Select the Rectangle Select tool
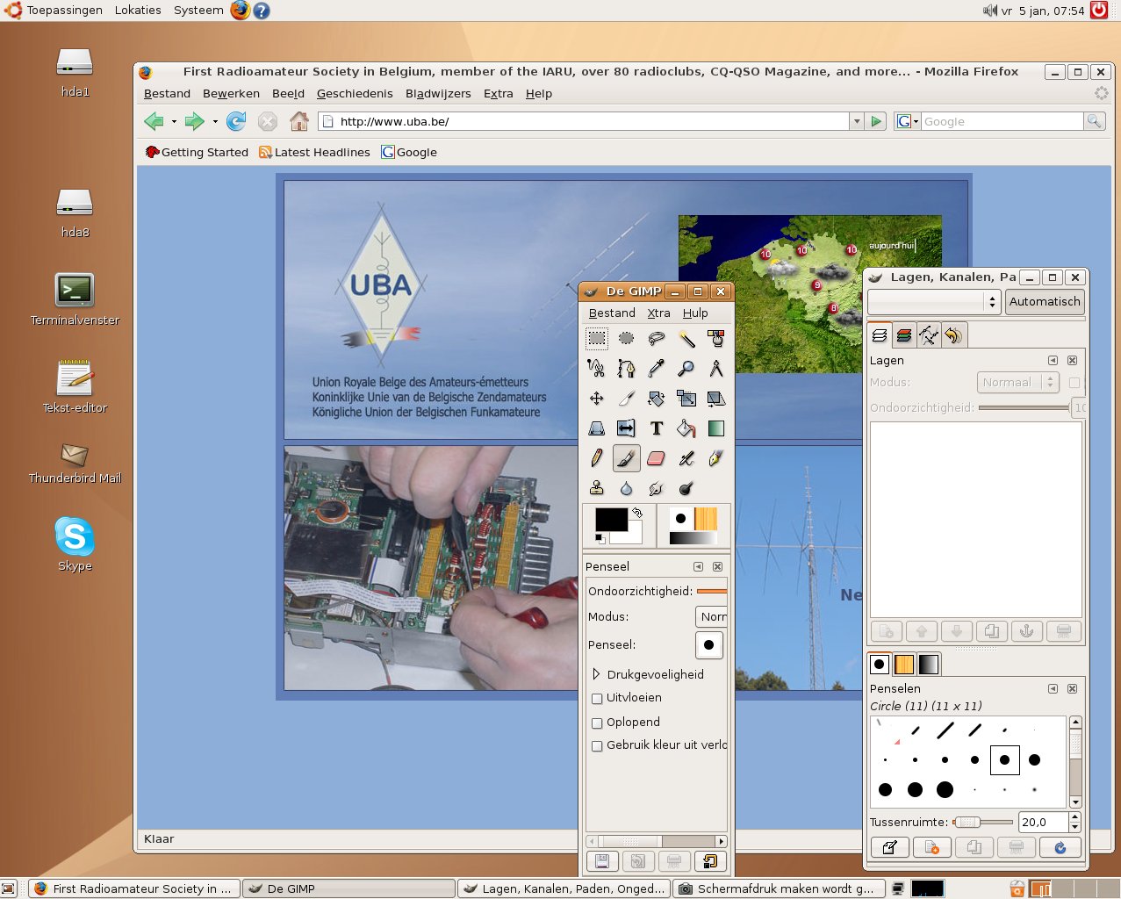Viewport: 1121px width, 899px height. click(x=597, y=339)
